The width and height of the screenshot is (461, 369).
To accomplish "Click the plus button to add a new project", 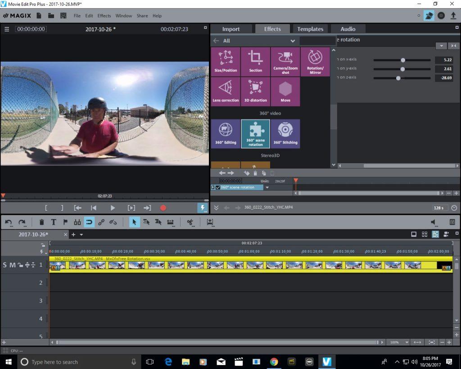I will click(x=73, y=234).
